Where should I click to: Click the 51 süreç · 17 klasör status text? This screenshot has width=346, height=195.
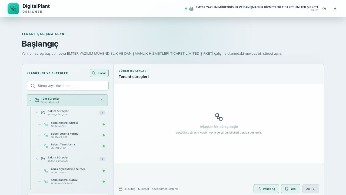coord(151,189)
